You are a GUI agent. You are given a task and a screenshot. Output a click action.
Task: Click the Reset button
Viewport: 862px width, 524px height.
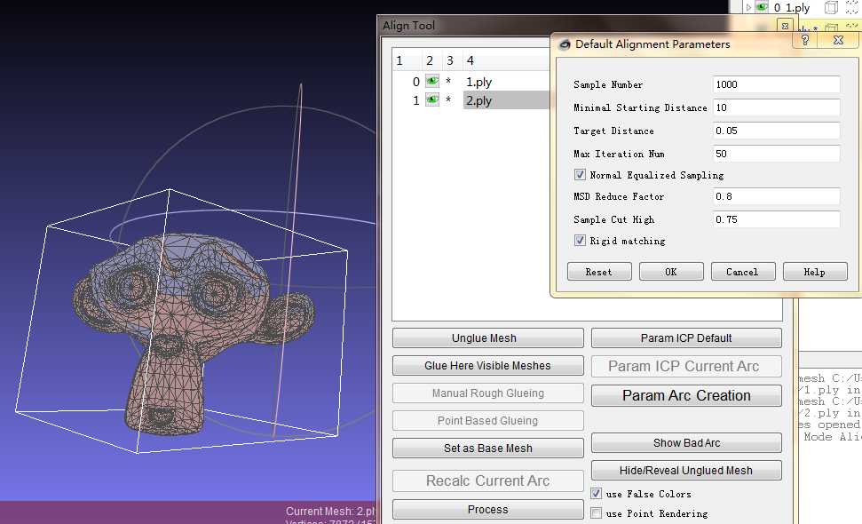tap(599, 272)
